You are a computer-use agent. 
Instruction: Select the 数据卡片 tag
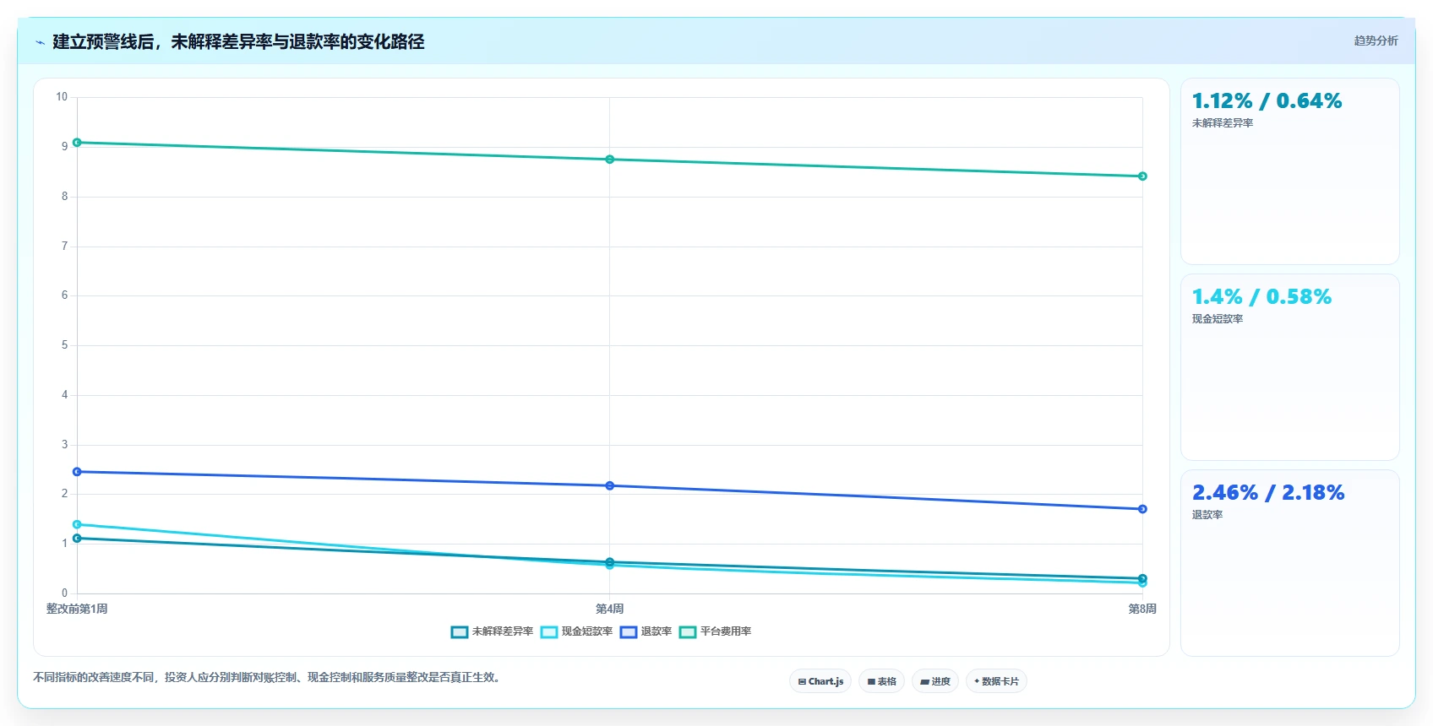coord(996,681)
